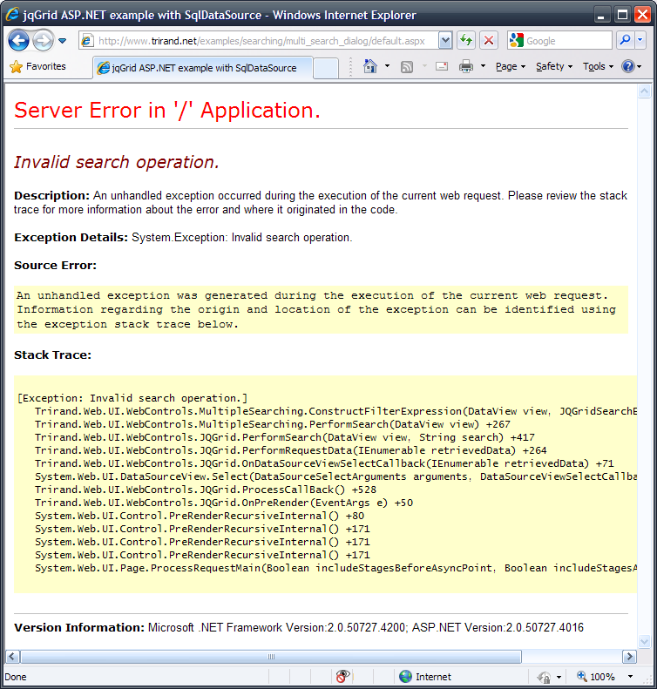Select the jqGrid ASP.NET example tab

click(200, 67)
